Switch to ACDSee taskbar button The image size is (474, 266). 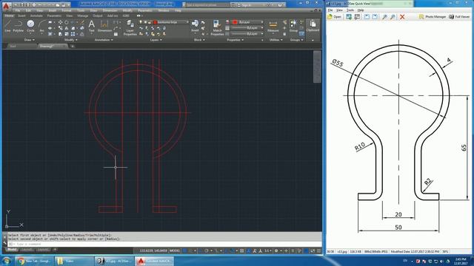[x=114, y=261]
